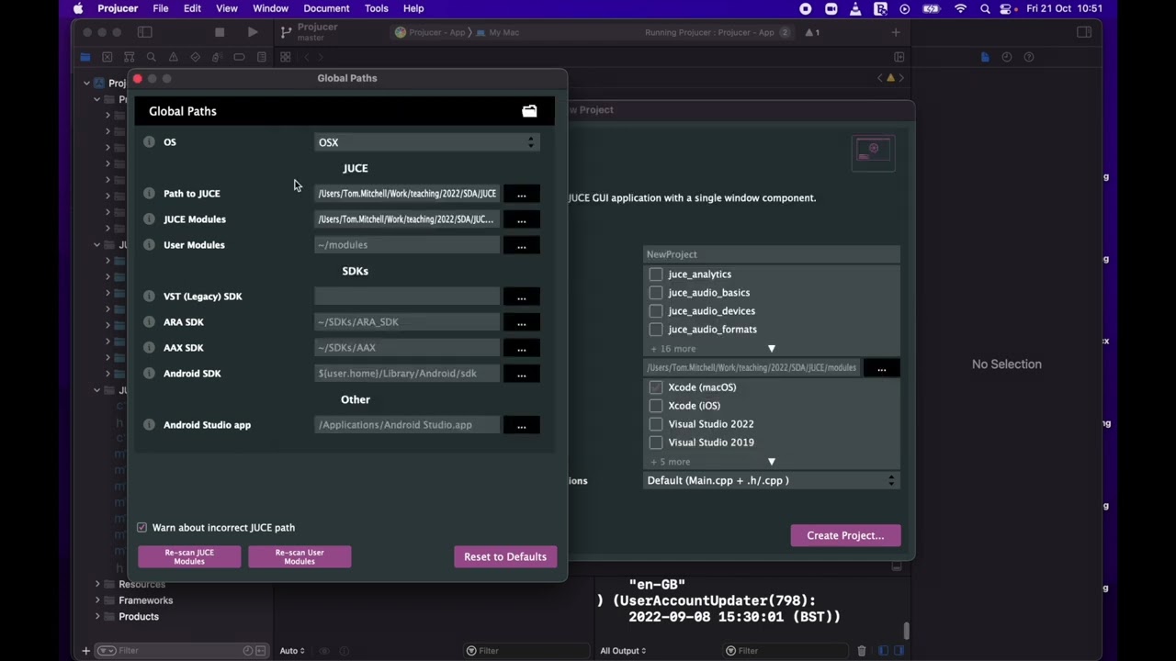Open the Window menu

click(270, 8)
